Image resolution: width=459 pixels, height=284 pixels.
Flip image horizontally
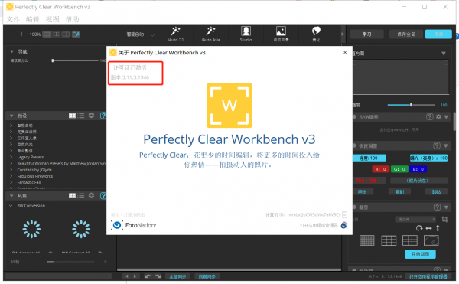pos(428,228)
